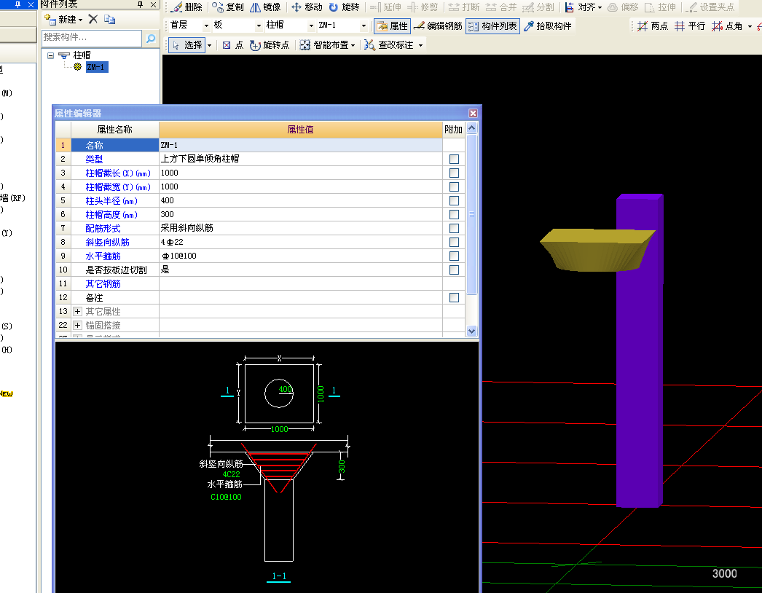Tick the 备注 row checkbox
This screenshot has width=762, height=593.
454,297
